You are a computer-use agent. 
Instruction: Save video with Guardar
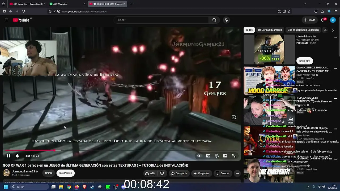[x=222, y=173]
